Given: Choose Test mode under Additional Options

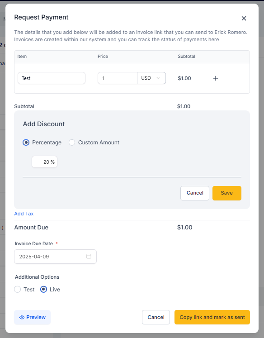Looking at the screenshot, I should click(x=18, y=289).
